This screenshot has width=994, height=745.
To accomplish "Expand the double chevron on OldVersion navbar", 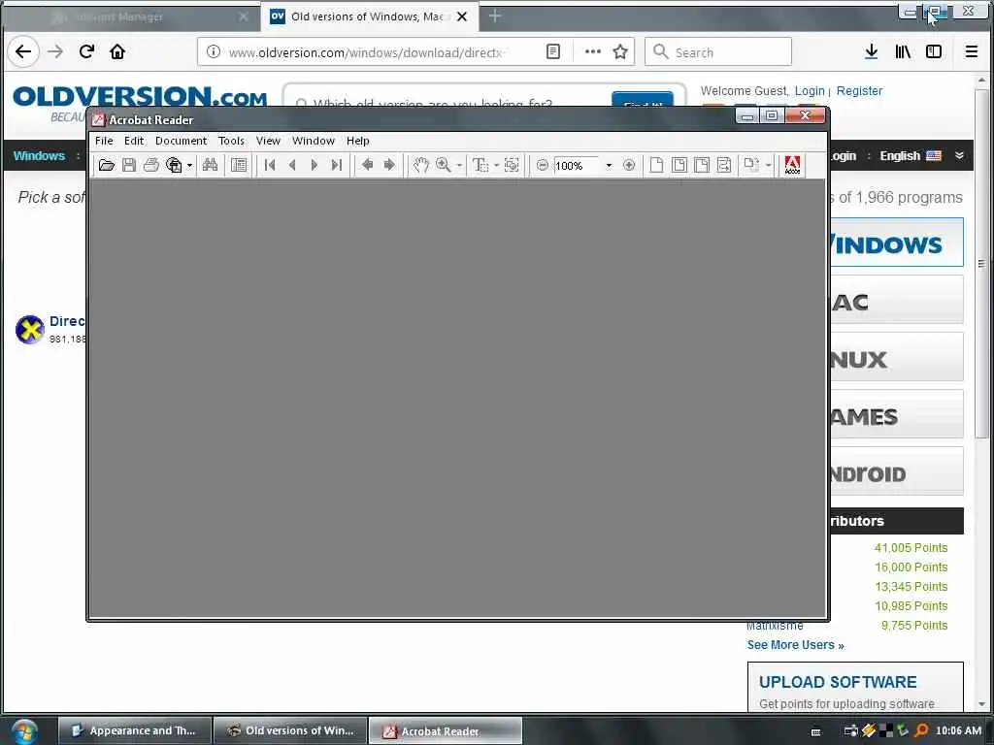I will (959, 156).
